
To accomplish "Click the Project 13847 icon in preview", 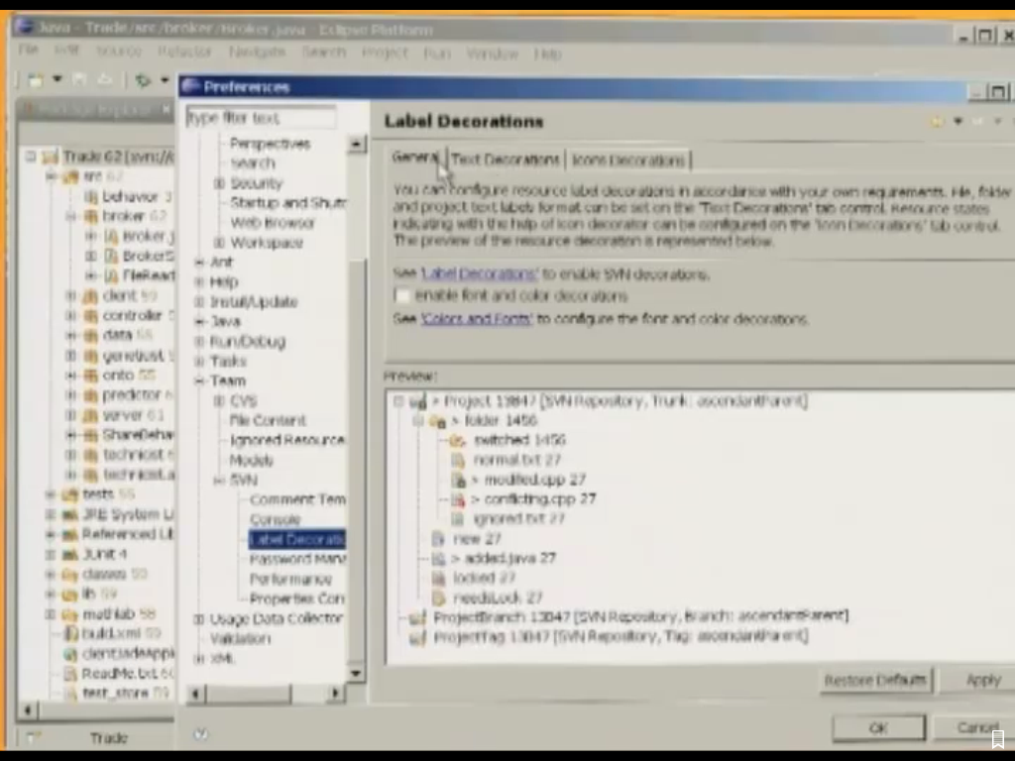I will [x=418, y=402].
